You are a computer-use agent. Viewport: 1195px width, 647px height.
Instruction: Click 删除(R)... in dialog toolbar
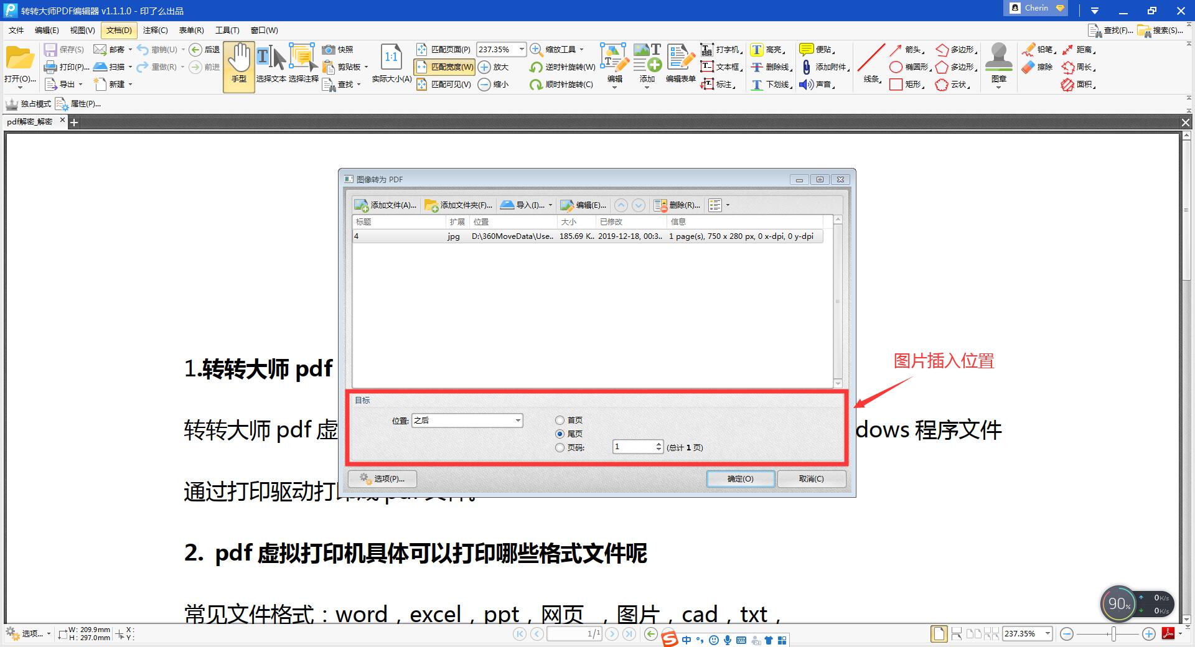click(677, 205)
